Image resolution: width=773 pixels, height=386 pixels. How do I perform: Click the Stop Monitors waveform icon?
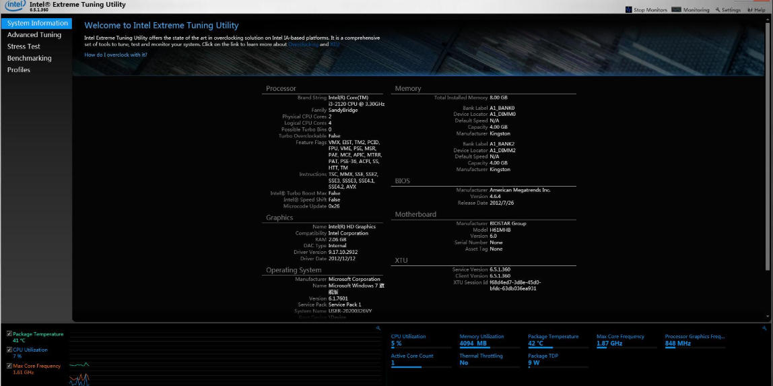click(x=629, y=10)
